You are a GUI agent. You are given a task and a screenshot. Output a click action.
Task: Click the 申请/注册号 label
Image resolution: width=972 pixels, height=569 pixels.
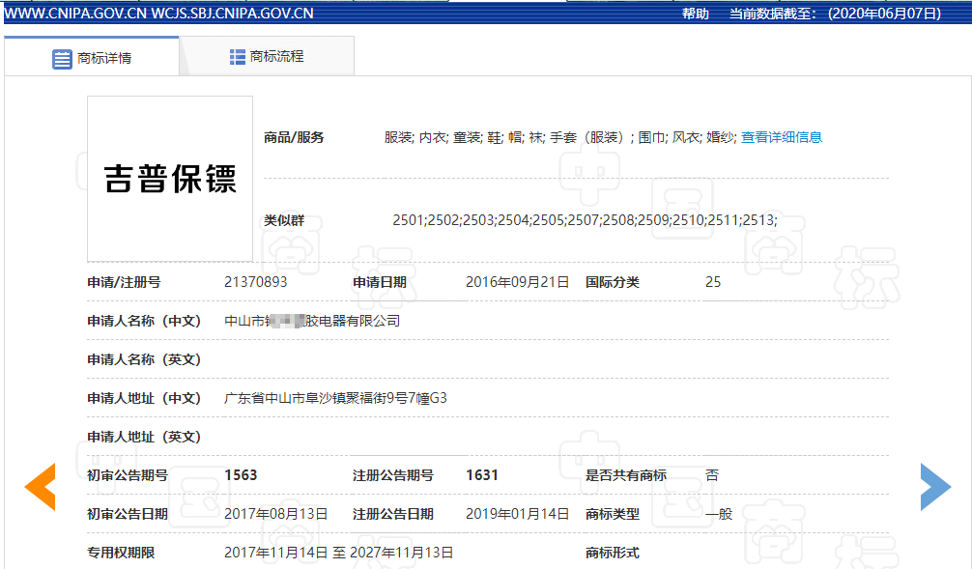click(124, 282)
